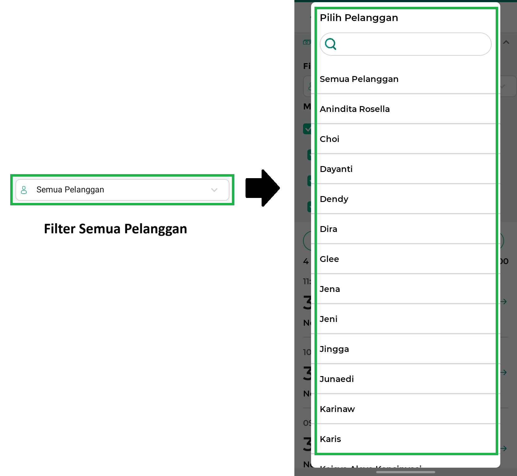Click the cash icon behind the dialog's top-left

(x=306, y=42)
